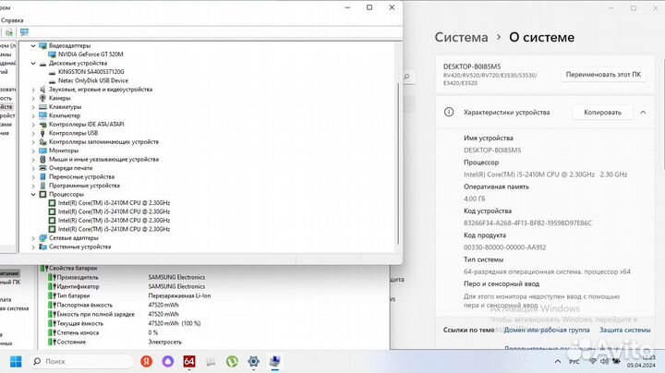Screen dimensions: 665x373
Task: Open the Windows Start menu
Action: point(16,362)
